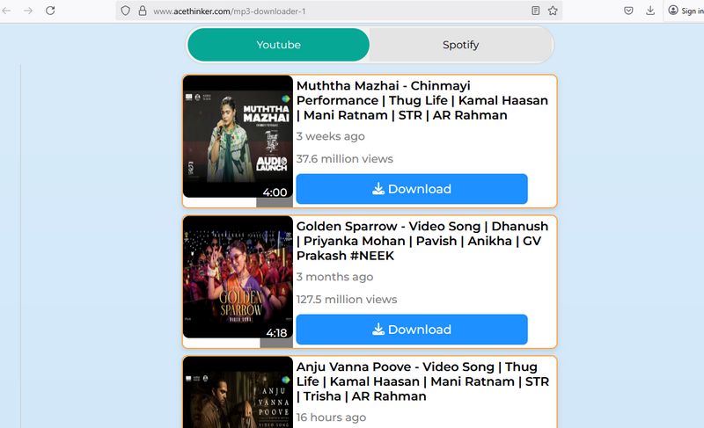Viewport: 704px width, 428px height.
Task: Toggle reader view icon
Action: tap(535, 11)
